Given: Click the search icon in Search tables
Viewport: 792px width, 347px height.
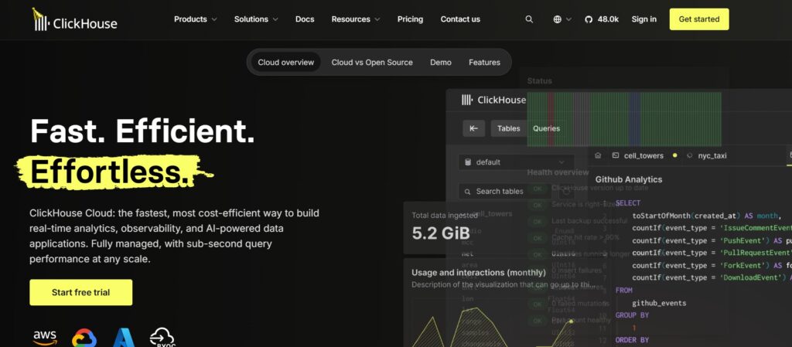Looking at the screenshot, I should pyautogui.click(x=467, y=191).
